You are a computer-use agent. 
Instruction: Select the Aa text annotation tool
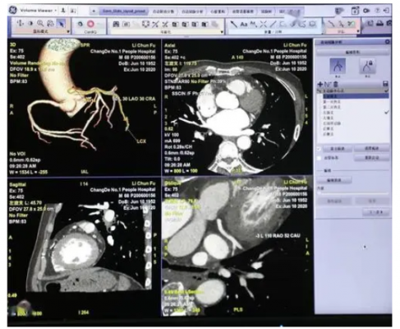coord(243,25)
